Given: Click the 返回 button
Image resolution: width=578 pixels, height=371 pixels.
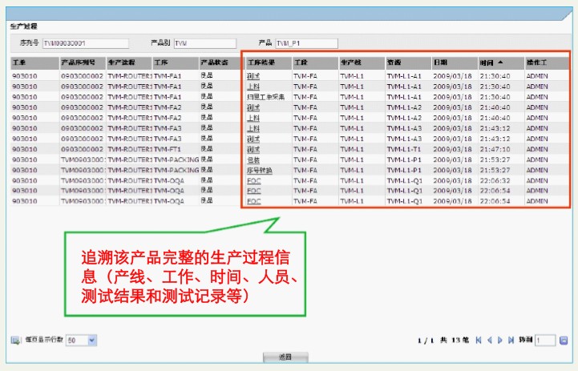Looking at the screenshot, I should pos(285,357).
